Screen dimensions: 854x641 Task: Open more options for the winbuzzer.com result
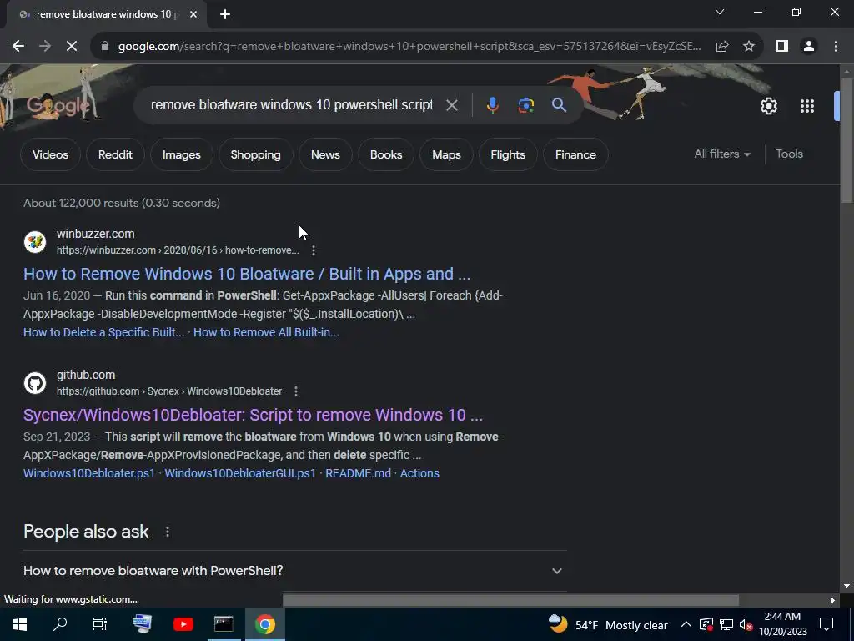point(314,250)
